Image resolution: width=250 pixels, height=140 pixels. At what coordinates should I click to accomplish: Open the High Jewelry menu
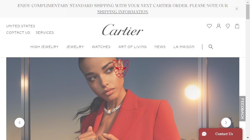[45, 47]
